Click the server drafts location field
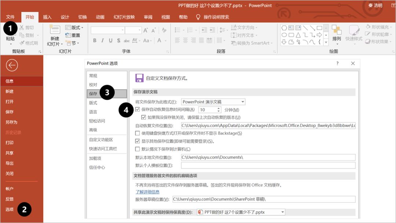The width and height of the screenshot is (396, 223). (264, 199)
